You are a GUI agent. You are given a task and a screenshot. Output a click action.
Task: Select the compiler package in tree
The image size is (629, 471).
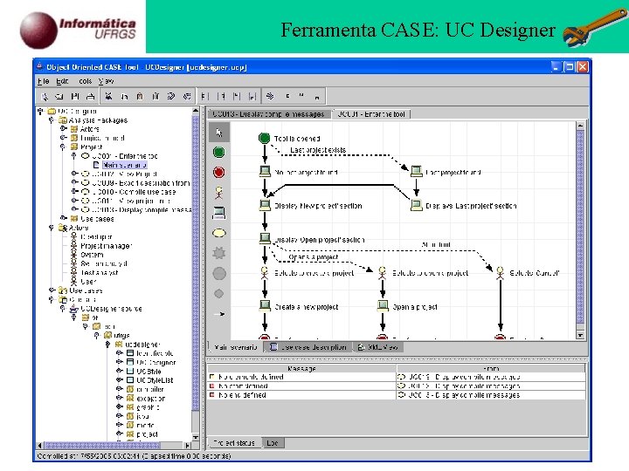[x=150, y=389]
